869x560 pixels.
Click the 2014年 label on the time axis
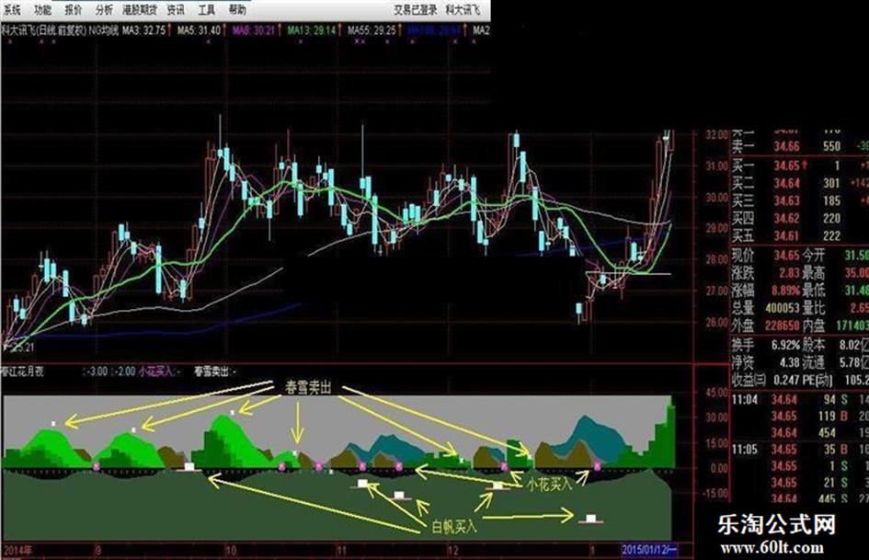(18, 550)
